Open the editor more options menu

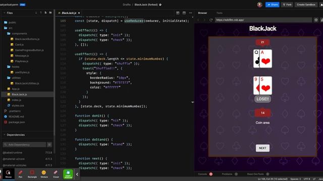click(x=191, y=13)
